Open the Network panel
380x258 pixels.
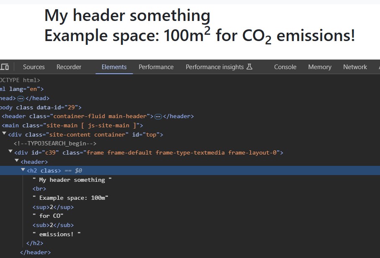point(354,67)
